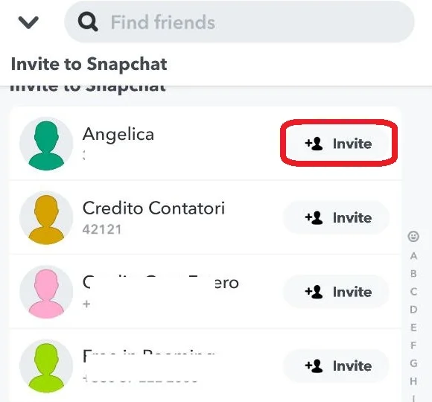Viewport: 432px width, 402px height.
Task: Tap Invite beside the lime green avatar contact
Action: (x=337, y=366)
